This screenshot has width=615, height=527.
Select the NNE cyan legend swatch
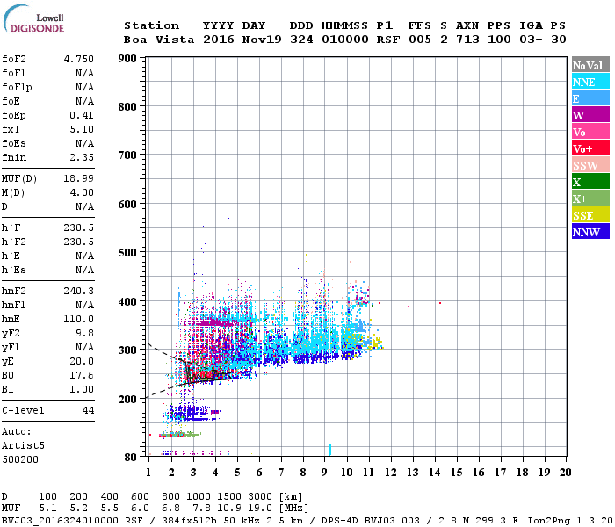pyautogui.click(x=590, y=82)
